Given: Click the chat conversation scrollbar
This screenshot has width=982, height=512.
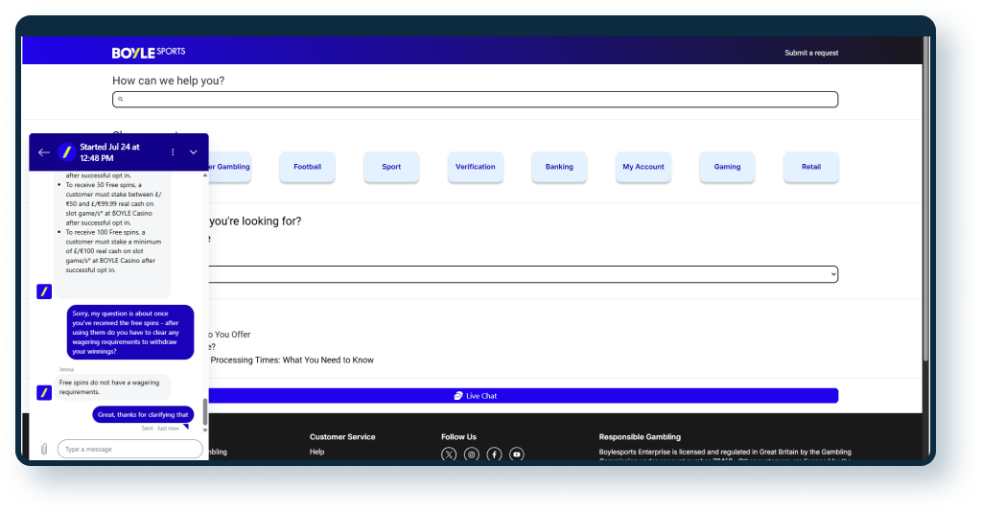Looking at the screenshot, I should 204,412.
